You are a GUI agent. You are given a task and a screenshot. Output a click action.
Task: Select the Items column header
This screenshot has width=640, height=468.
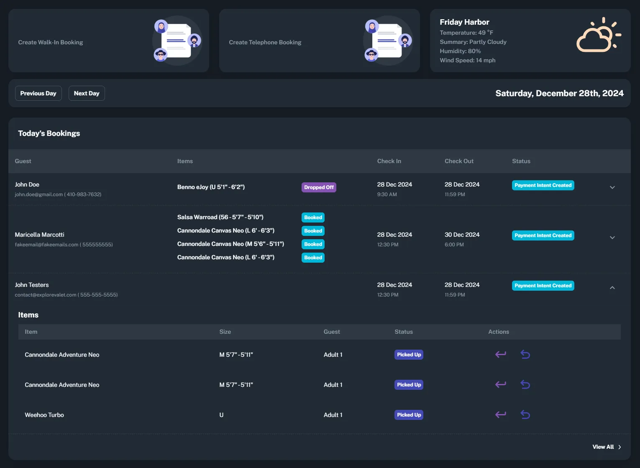[x=185, y=161]
